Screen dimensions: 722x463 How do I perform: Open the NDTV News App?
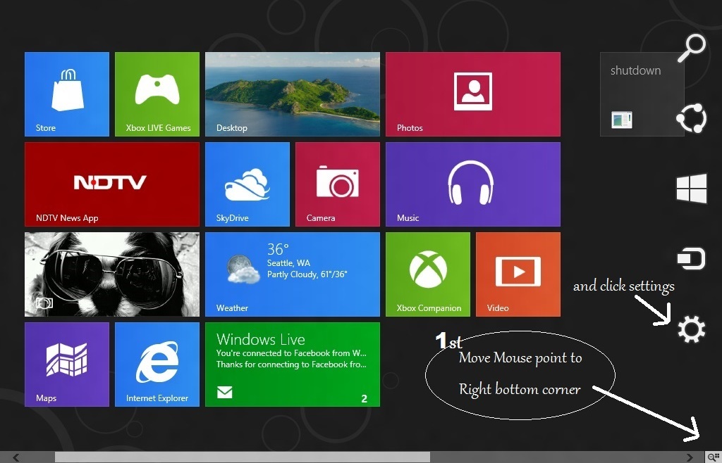click(x=111, y=184)
